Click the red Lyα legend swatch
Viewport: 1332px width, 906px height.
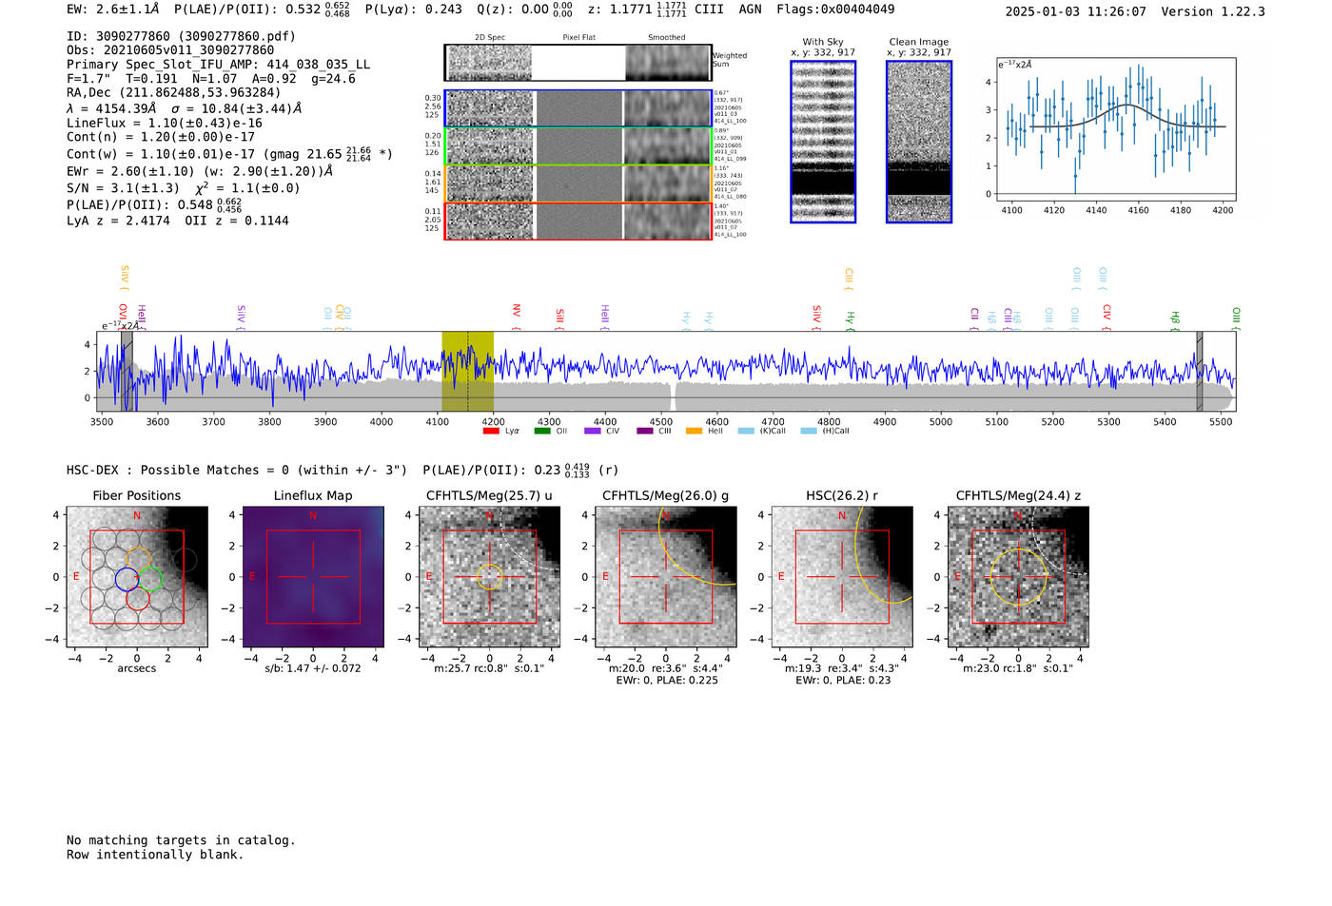[x=491, y=431]
